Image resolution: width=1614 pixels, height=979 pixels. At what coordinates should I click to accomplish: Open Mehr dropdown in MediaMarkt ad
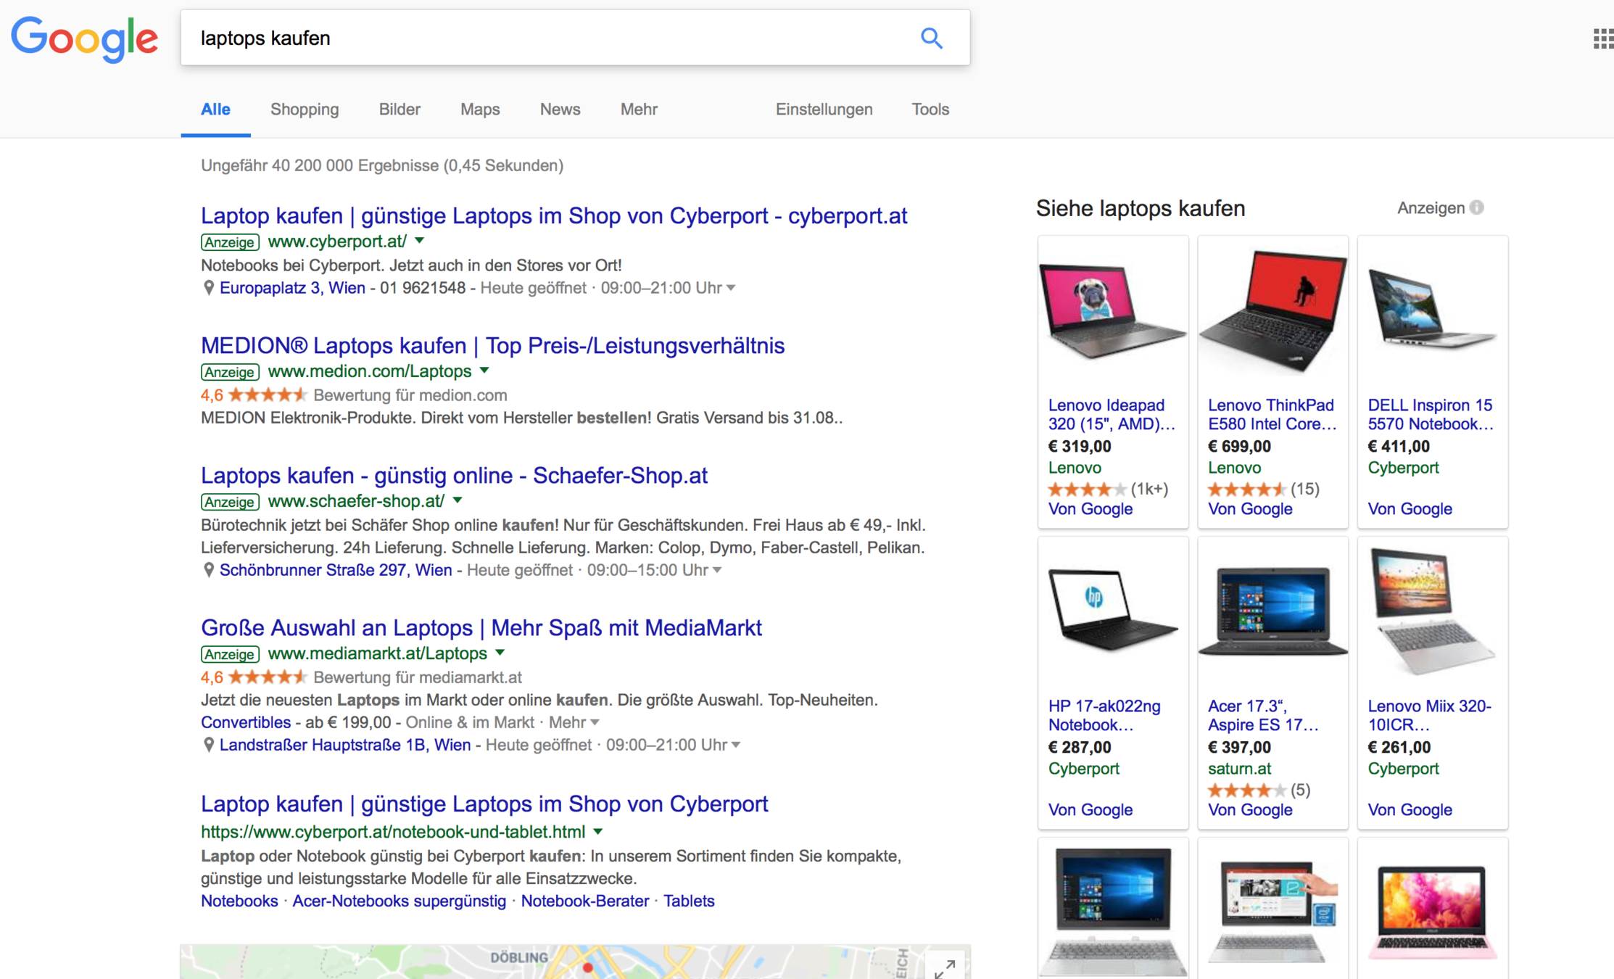pyautogui.click(x=574, y=722)
